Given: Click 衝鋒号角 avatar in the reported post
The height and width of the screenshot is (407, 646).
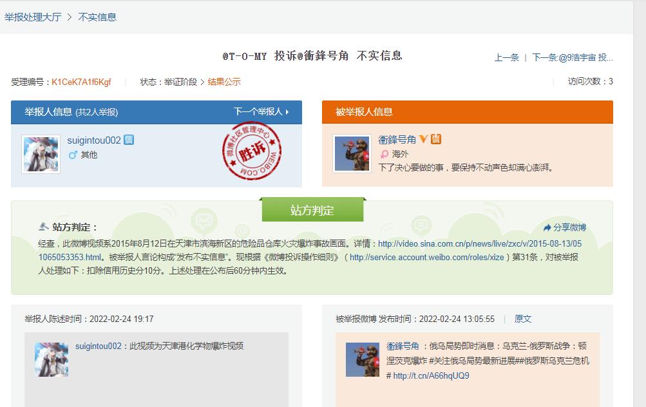Looking at the screenshot, I should pyautogui.click(x=363, y=359).
